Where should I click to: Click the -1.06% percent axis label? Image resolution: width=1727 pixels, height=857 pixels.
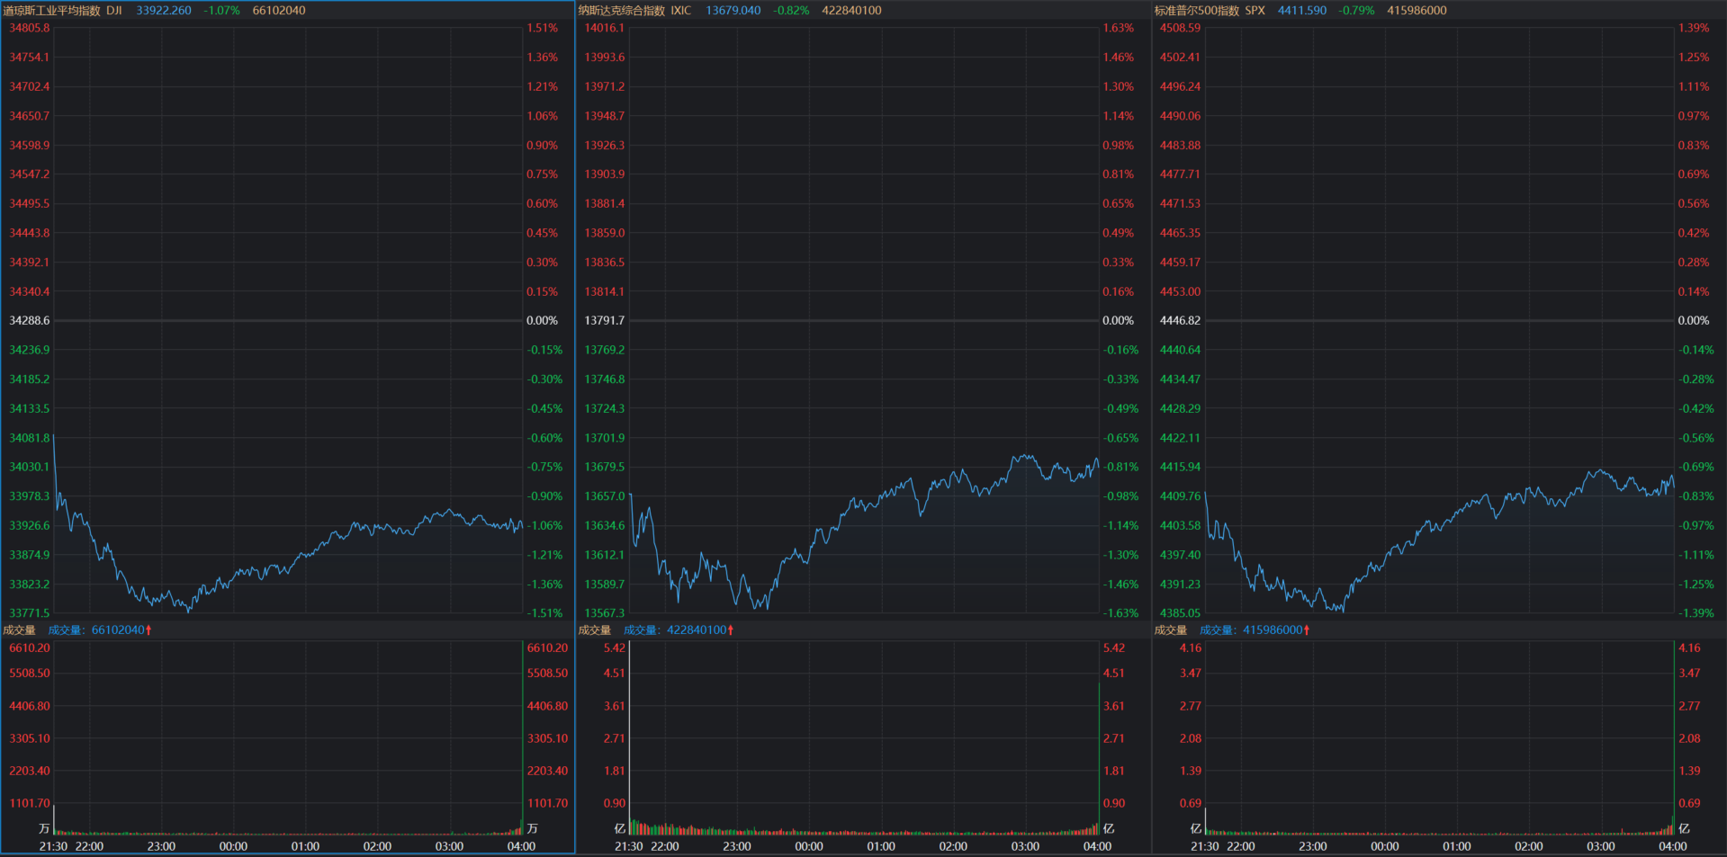coord(544,526)
